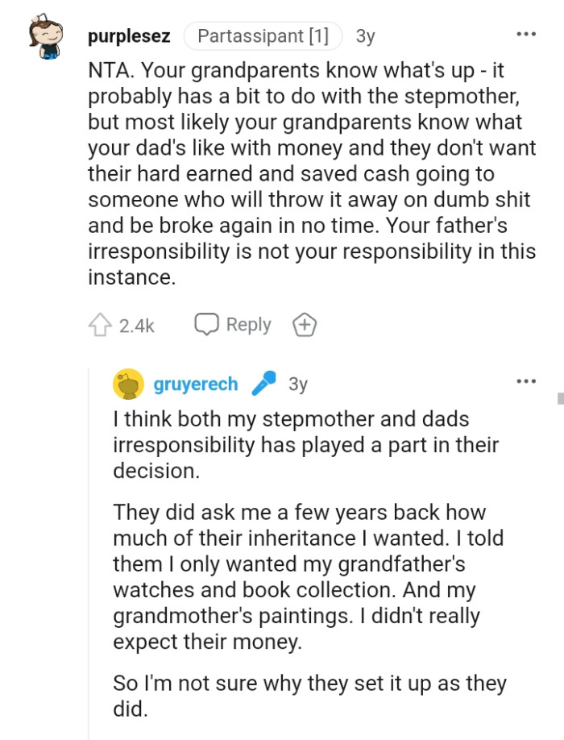This screenshot has width=564, height=740.
Task: Expand the overflow menu on gruyerech's reply
Action: (x=525, y=381)
